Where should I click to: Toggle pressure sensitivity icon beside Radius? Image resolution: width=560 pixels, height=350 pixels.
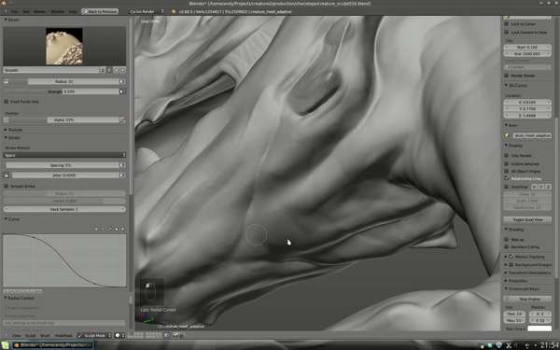tap(121, 82)
